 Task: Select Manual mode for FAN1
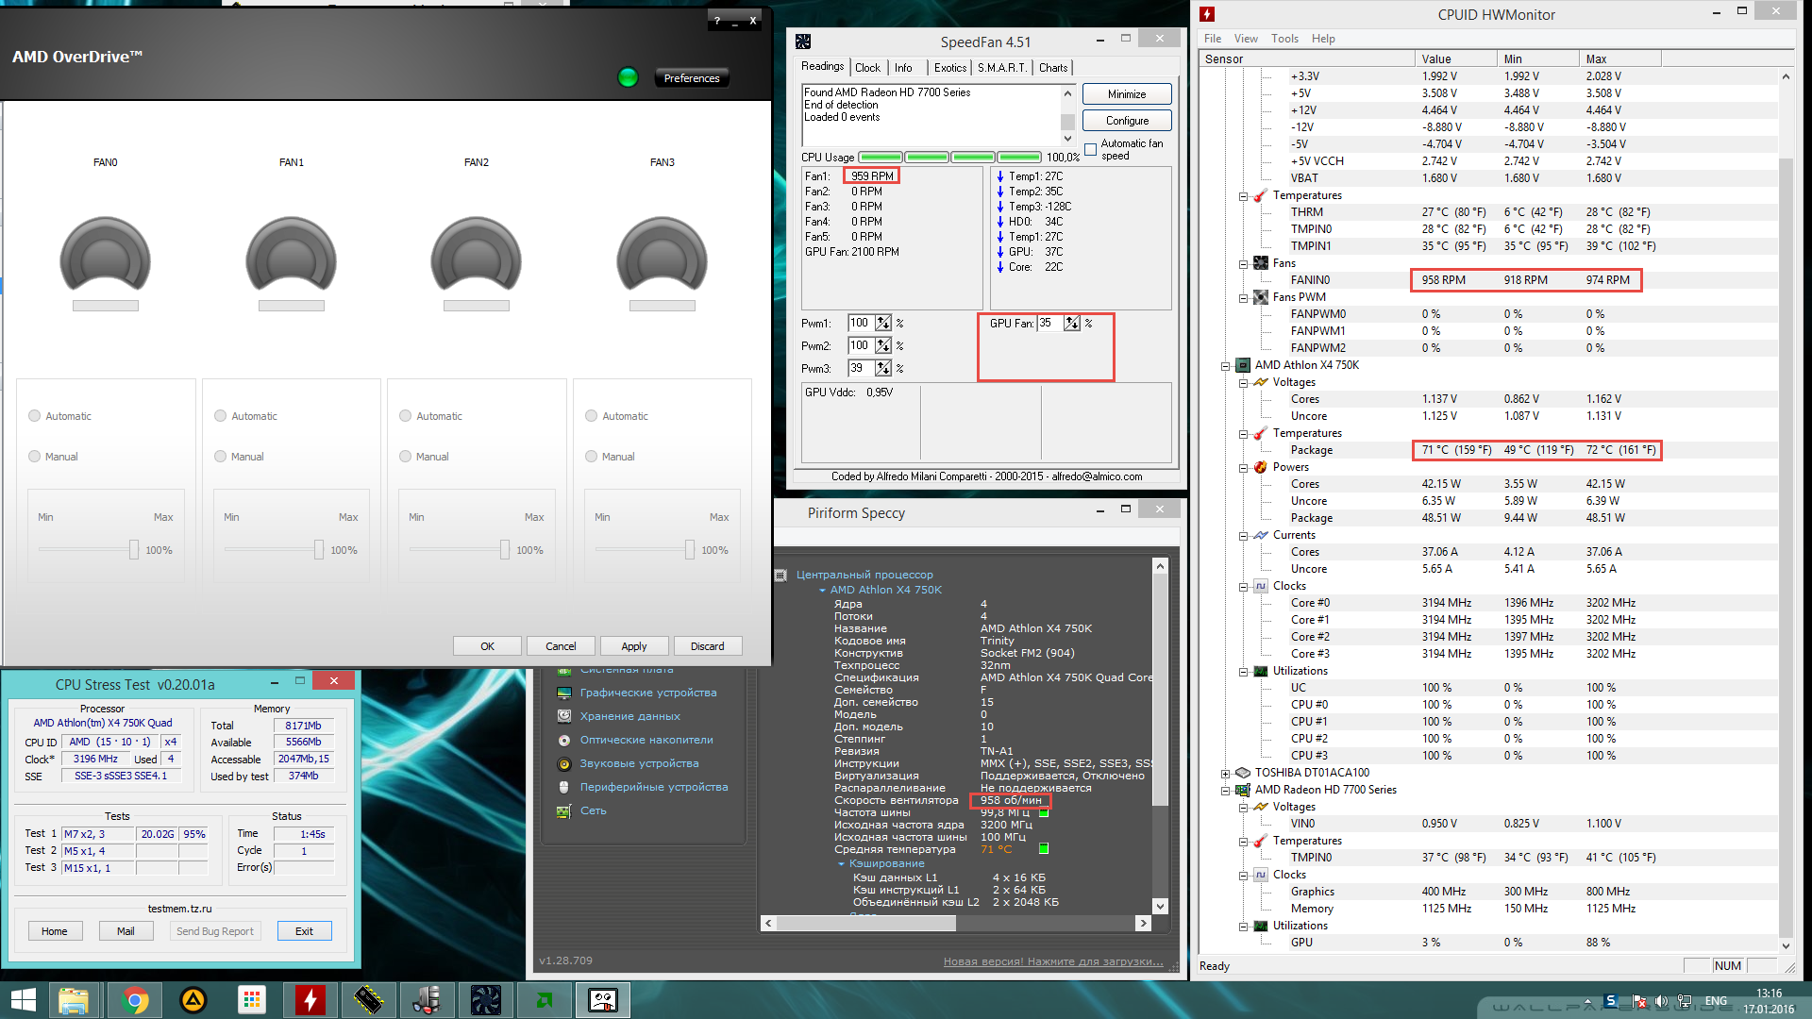(221, 457)
